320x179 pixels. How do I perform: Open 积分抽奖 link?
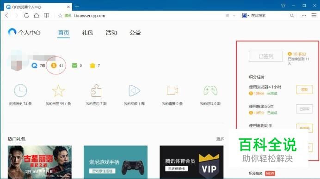point(256,173)
